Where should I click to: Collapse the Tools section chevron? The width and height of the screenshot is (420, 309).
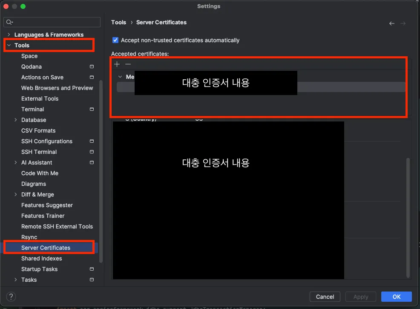point(9,45)
